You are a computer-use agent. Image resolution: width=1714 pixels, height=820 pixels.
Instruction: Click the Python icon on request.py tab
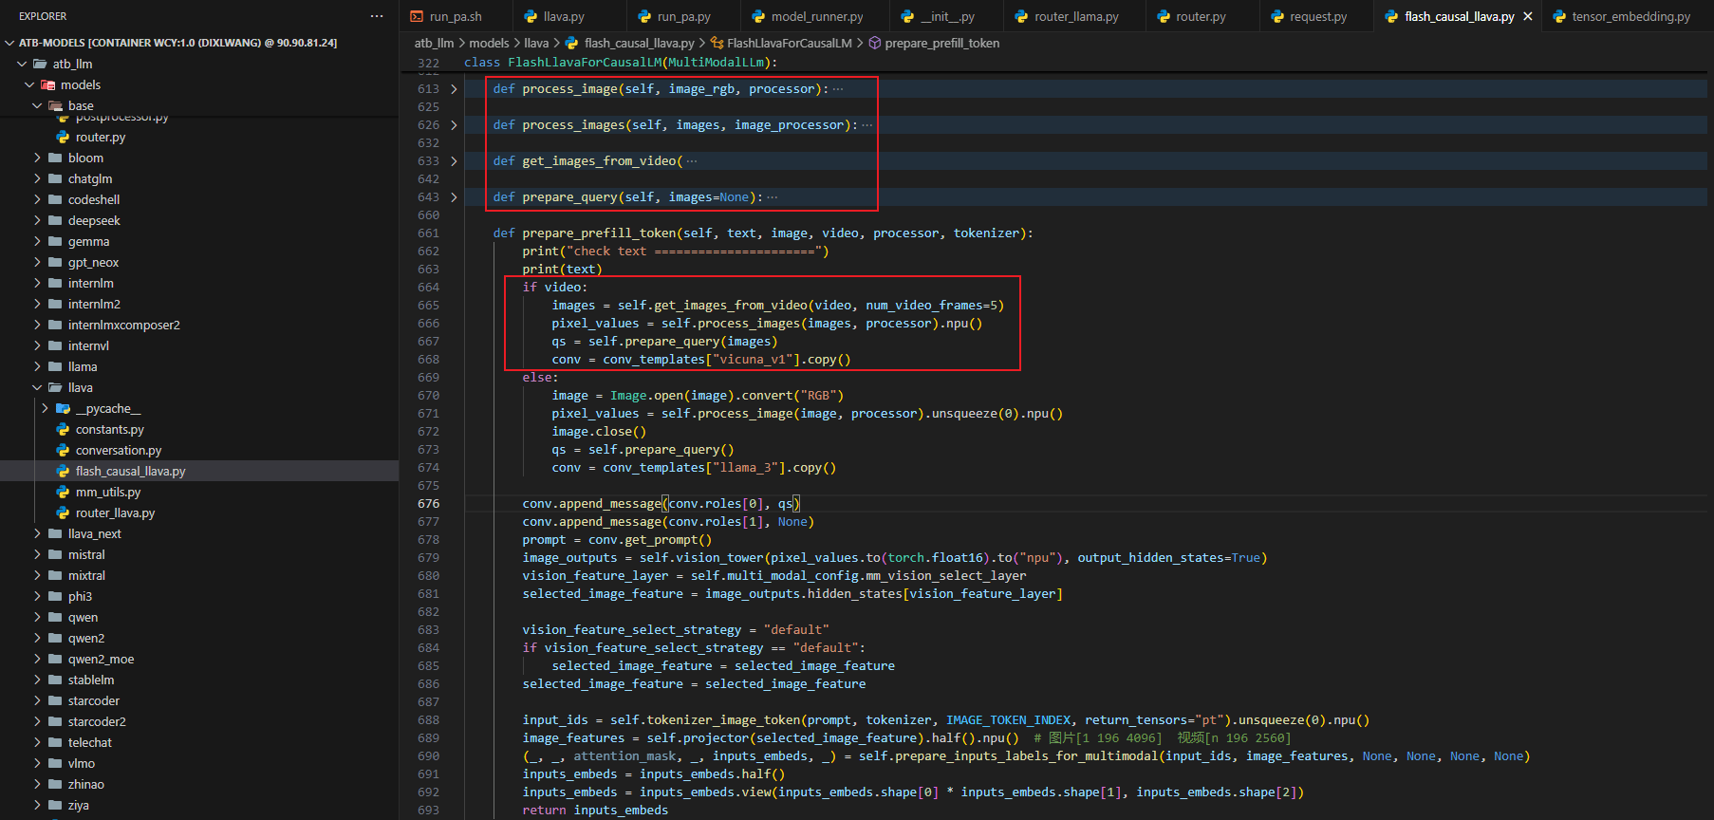1276,16
